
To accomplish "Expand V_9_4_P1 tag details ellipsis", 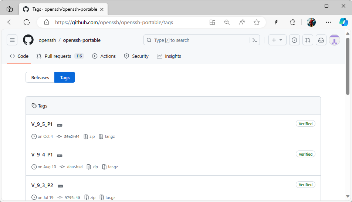I will 60,156.
